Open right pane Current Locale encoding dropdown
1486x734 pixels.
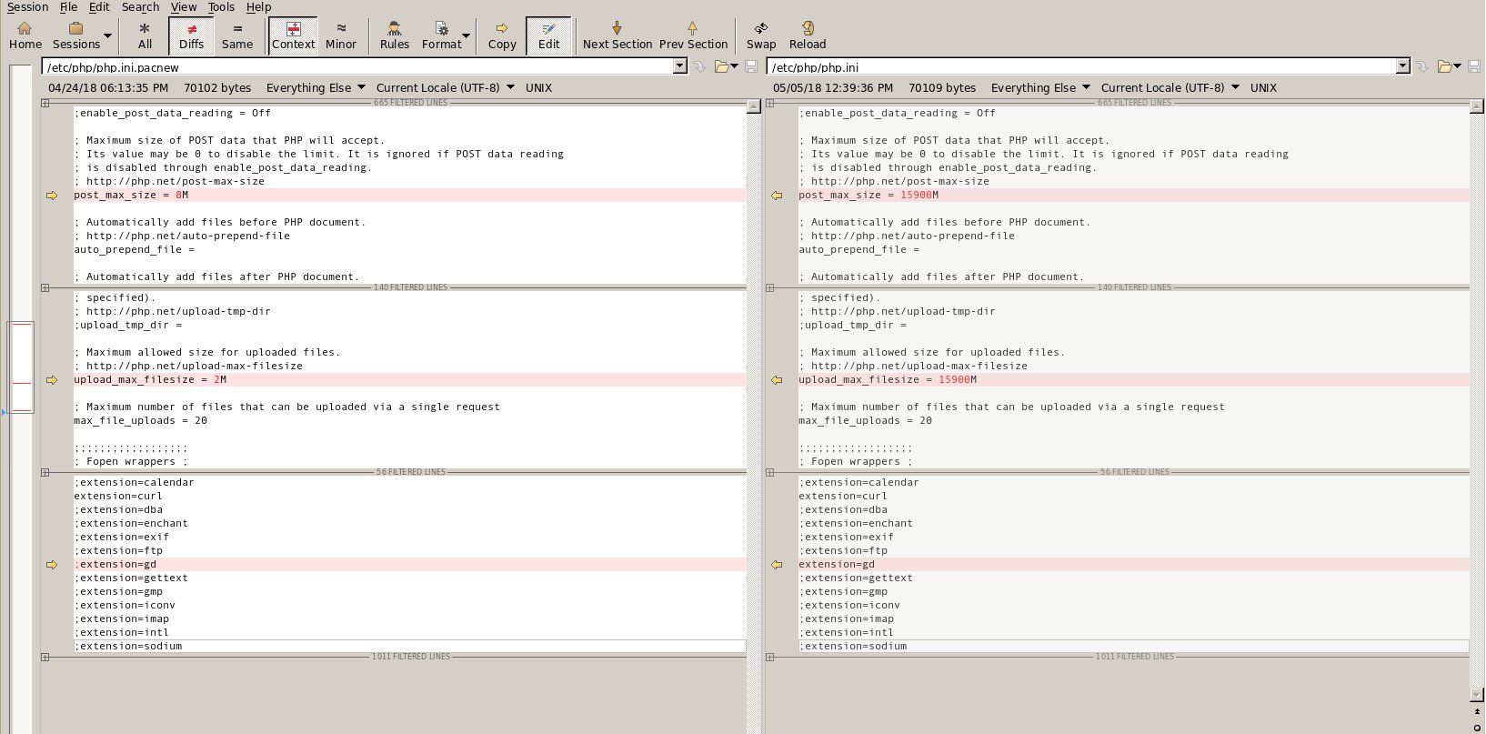pos(1235,87)
